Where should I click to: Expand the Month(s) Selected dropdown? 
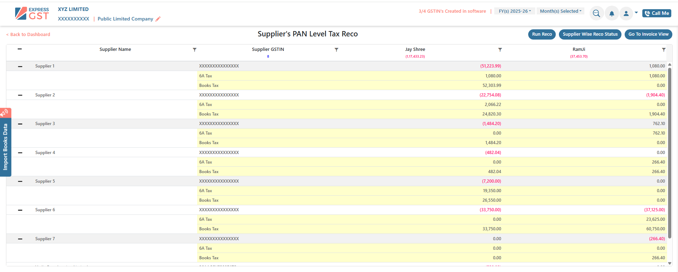[x=560, y=11]
